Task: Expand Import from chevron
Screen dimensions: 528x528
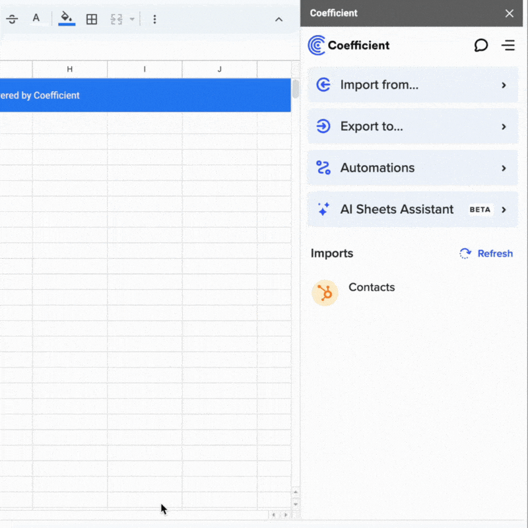Action: tap(504, 85)
